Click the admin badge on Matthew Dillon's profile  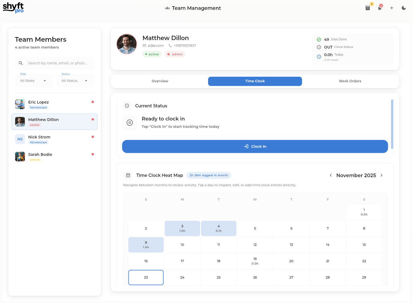tap(175, 54)
